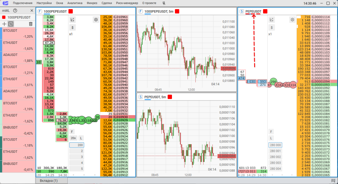Click the CScalp logo icon in menu bar

click(5, 3)
